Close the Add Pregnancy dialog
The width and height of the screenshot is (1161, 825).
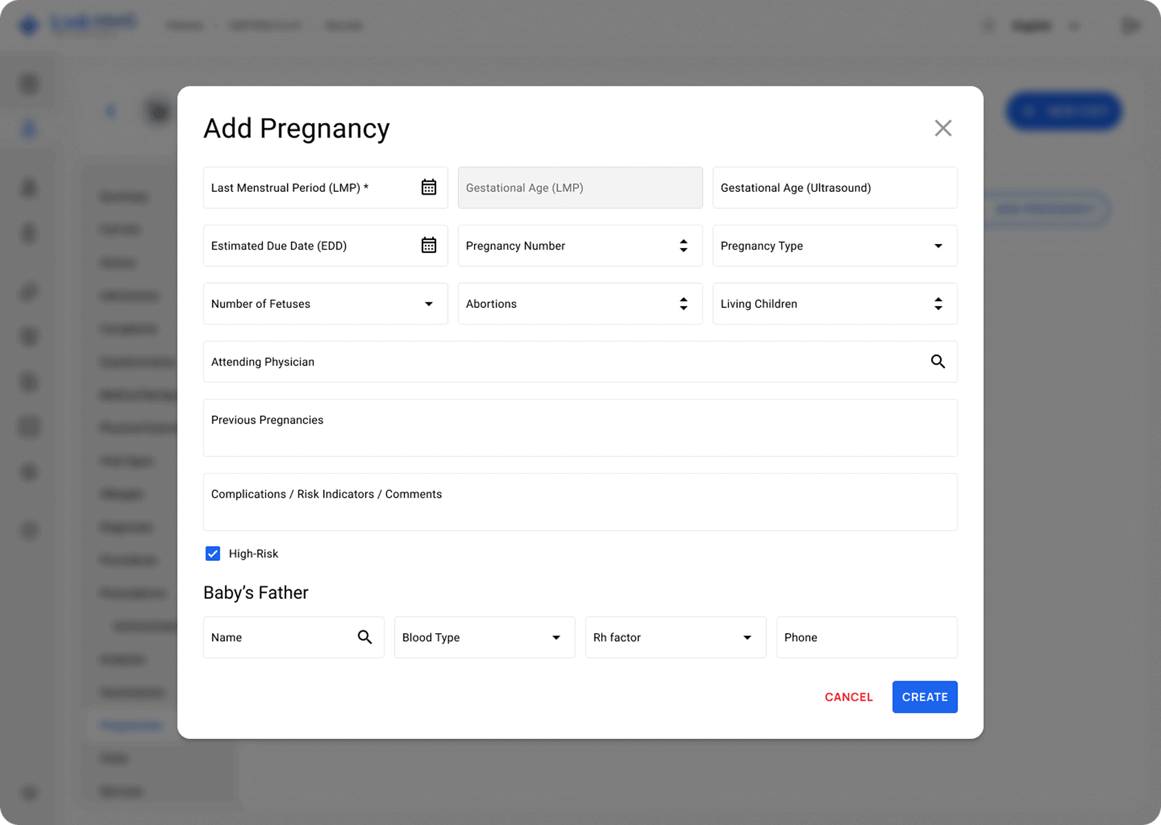pyautogui.click(x=943, y=128)
